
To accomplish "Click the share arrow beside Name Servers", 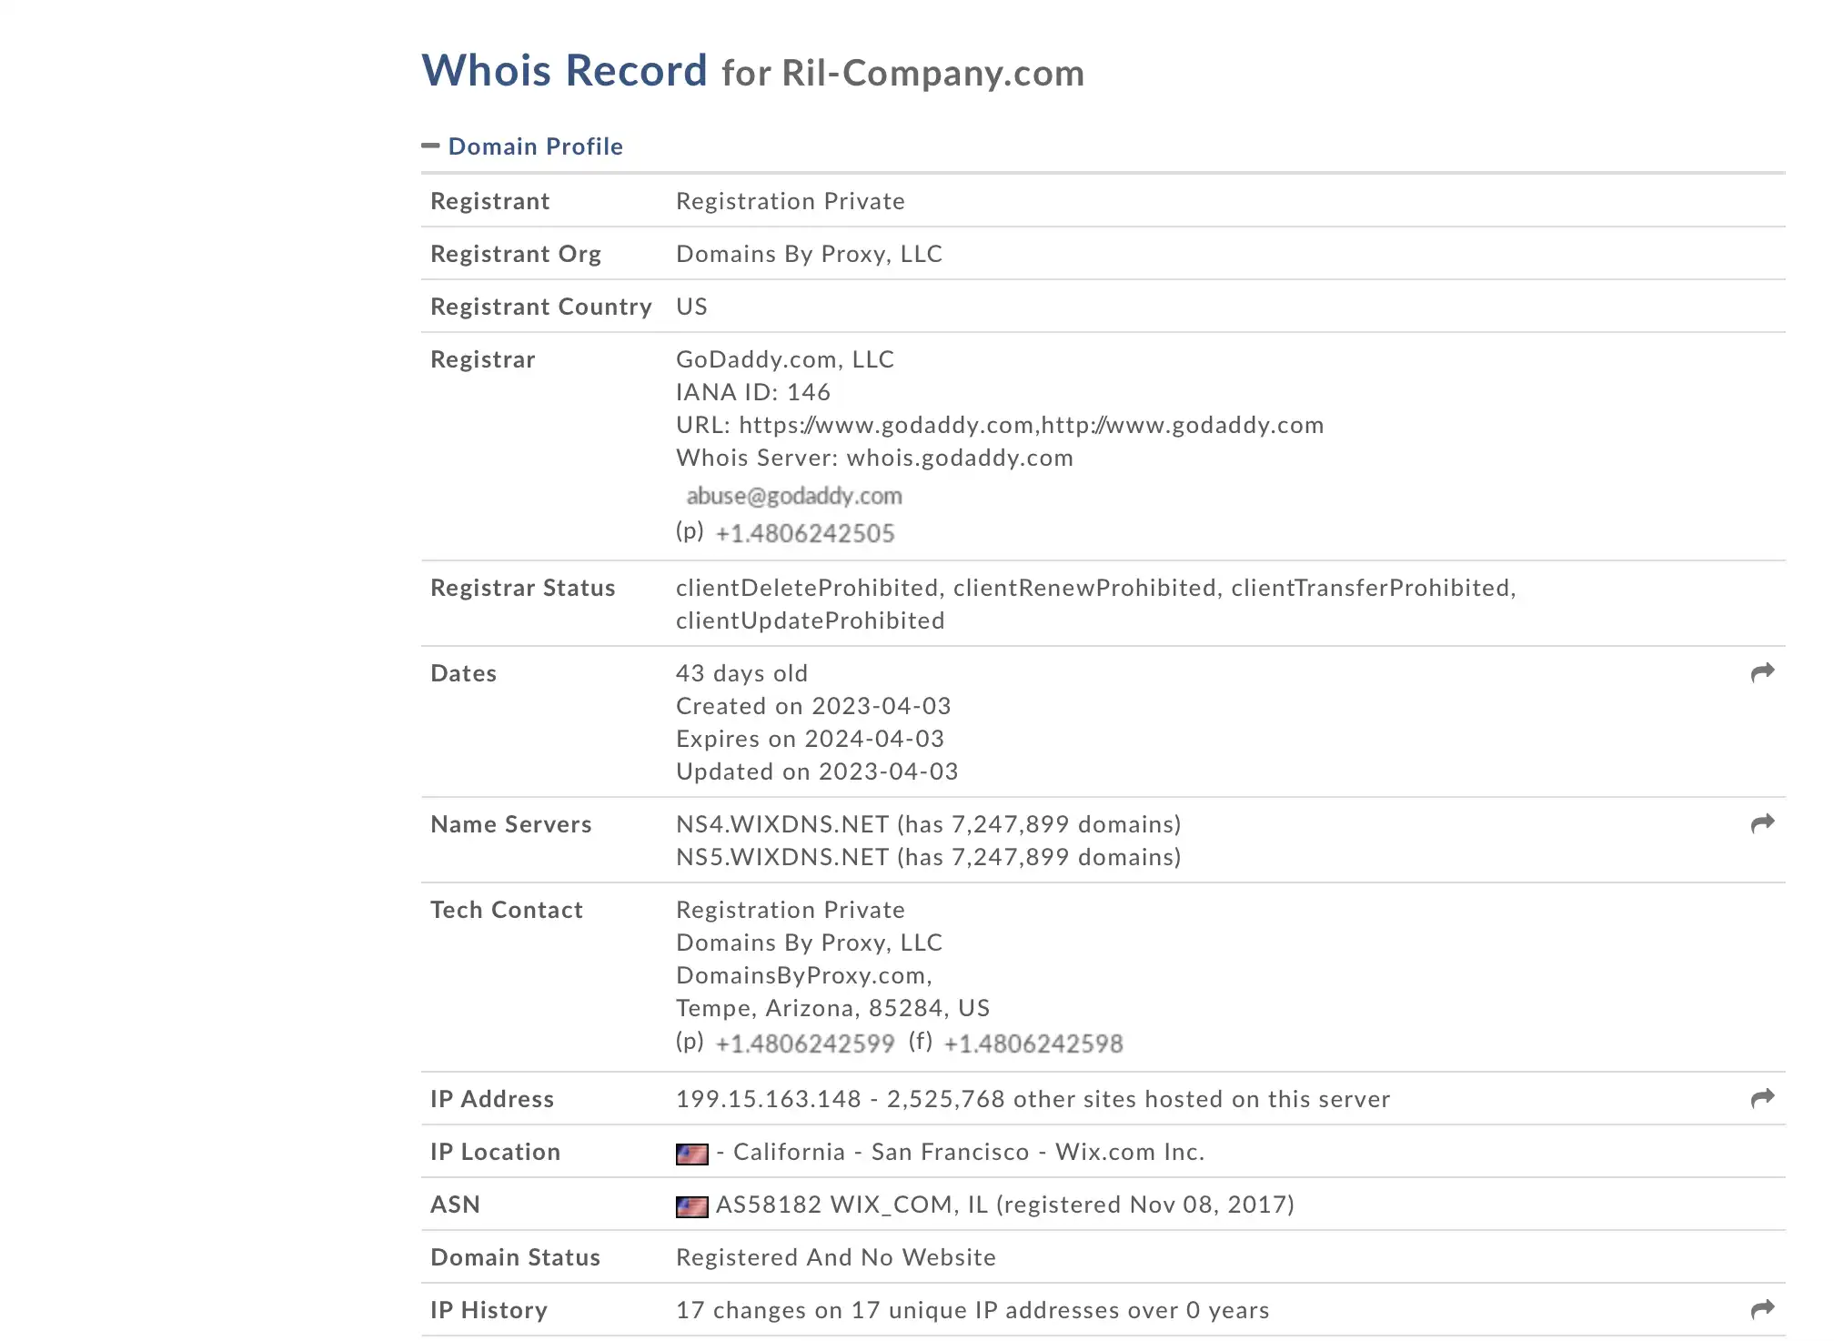I will (1762, 824).
